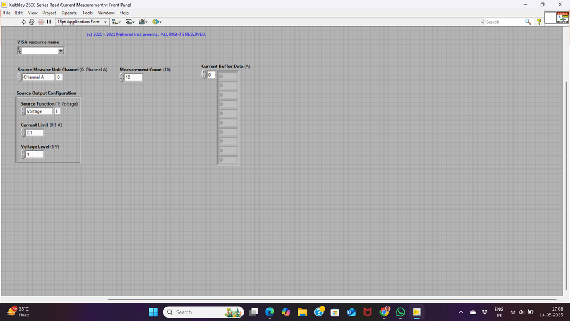This screenshot has height=321, width=570.
Task: Click the Current Buffer Data index stepper
Action: pyautogui.click(x=204, y=75)
